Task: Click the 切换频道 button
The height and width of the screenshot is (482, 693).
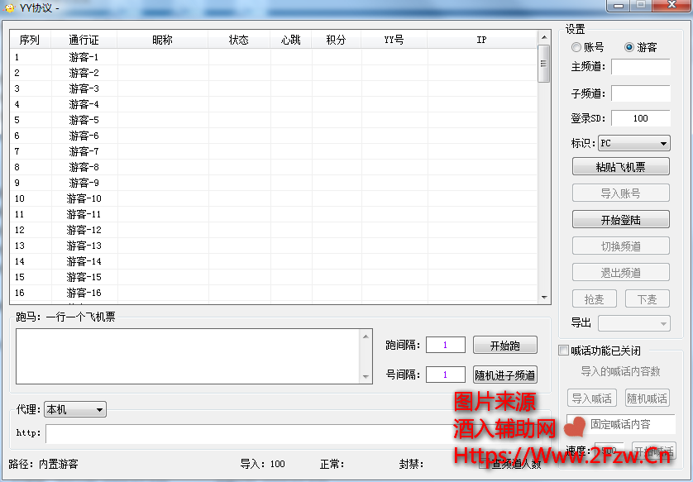Action: point(620,246)
